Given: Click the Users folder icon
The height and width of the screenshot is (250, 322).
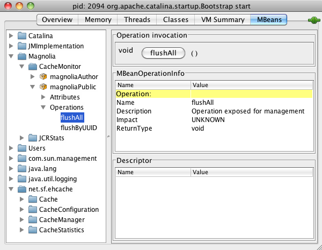Looking at the screenshot, I should coord(22,148).
